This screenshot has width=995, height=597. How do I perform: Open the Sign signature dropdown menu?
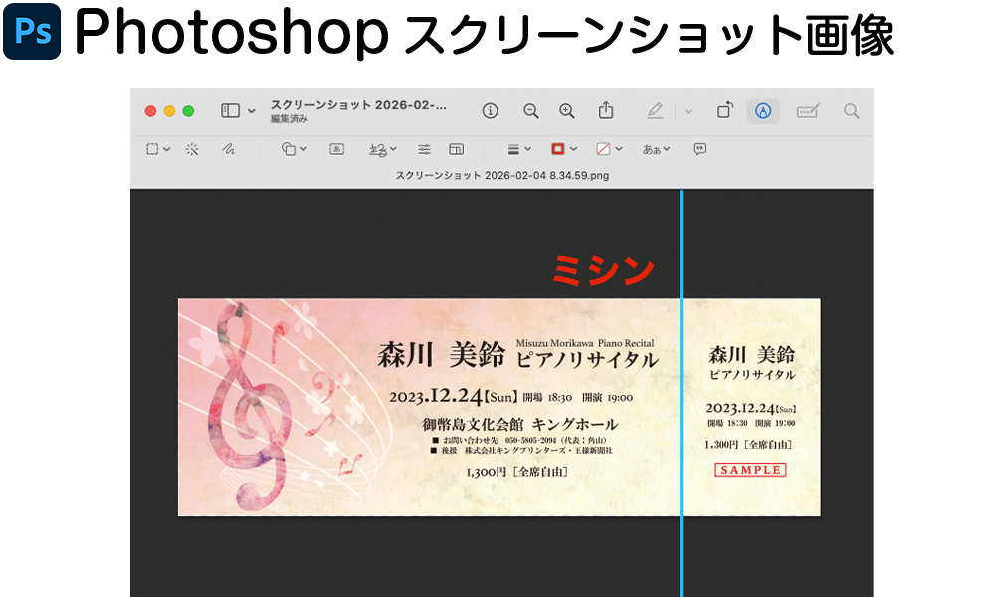(383, 149)
